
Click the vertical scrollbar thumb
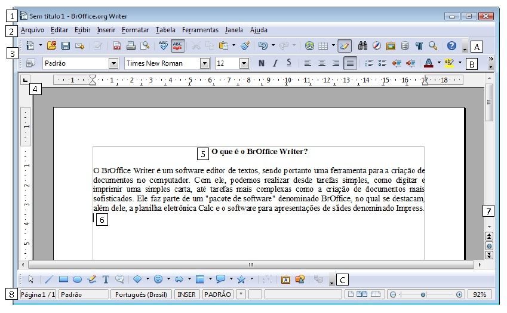point(489,102)
